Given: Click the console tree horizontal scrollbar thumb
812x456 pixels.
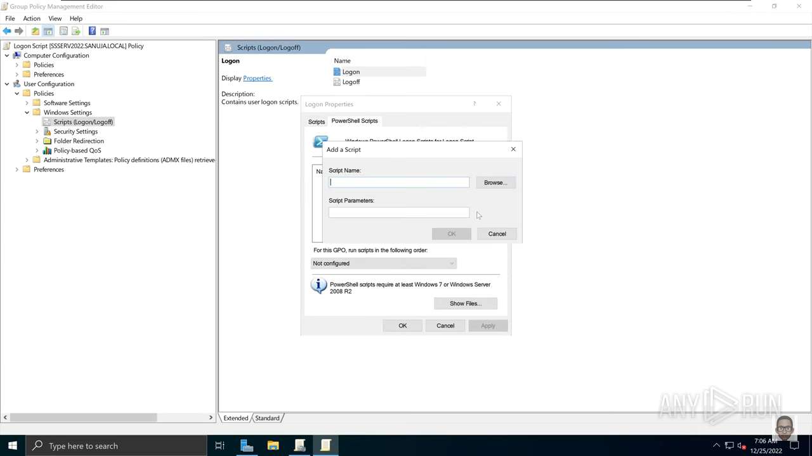Looking at the screenshot, I should (x=84, y=417).
